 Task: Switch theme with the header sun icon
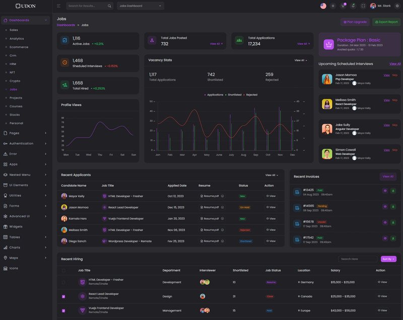(333, 6)
